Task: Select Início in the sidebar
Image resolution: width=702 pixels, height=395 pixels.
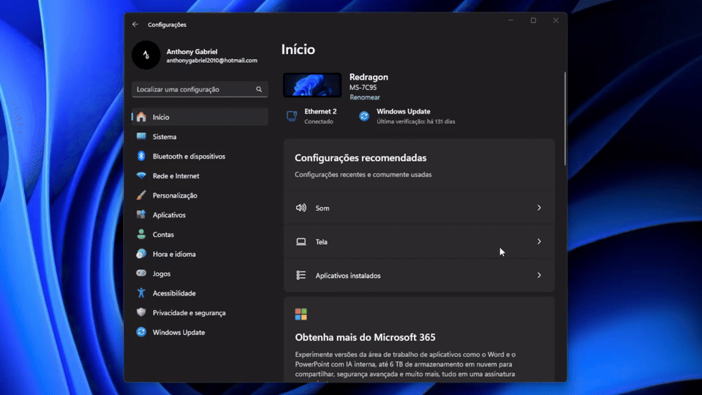Action: [x=200, y=117]
